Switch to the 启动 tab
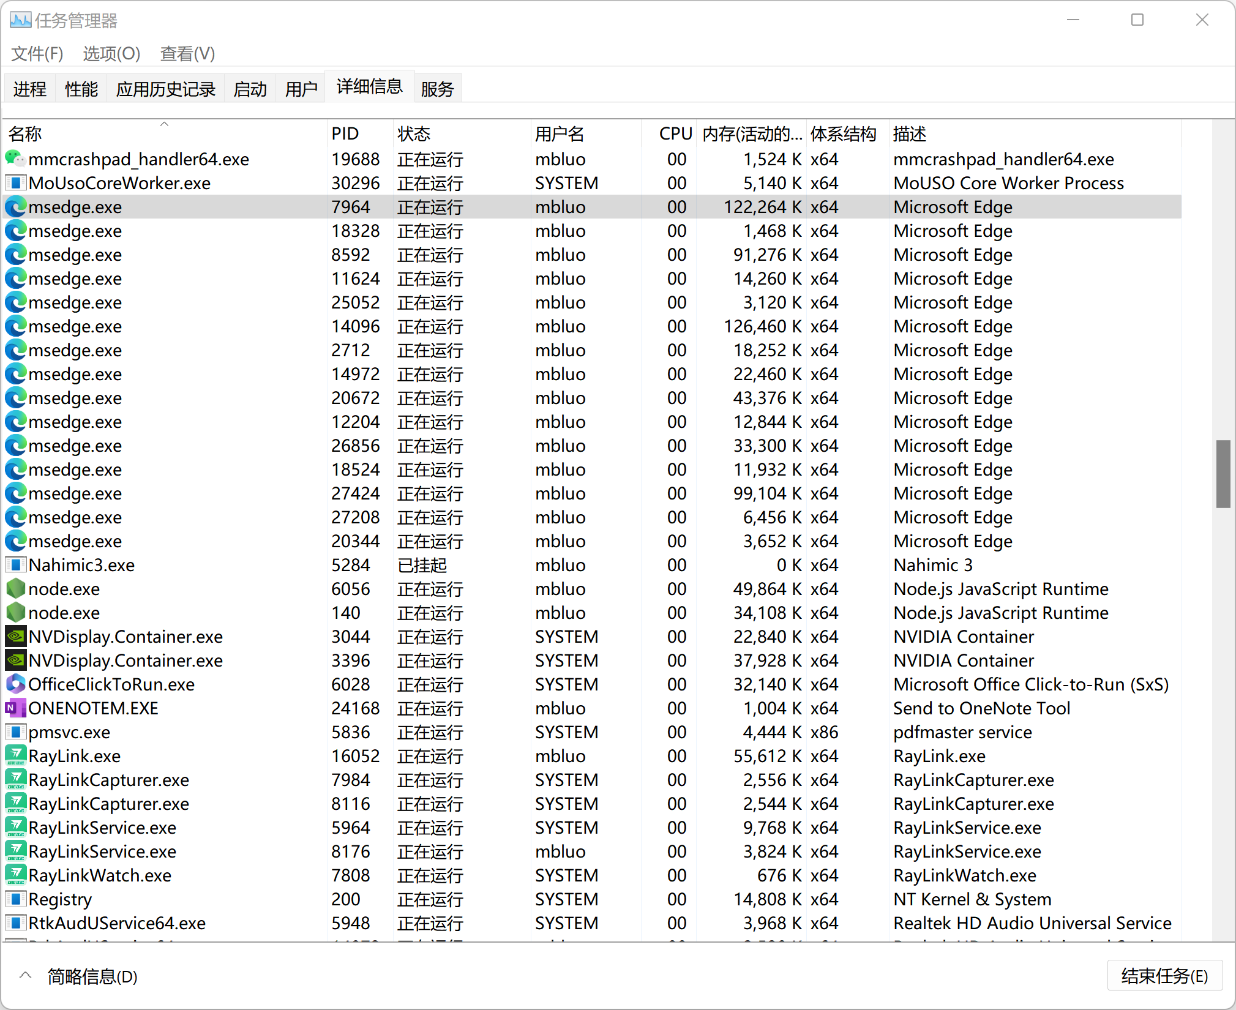The image size is (1236, 1010). [250, 89]
